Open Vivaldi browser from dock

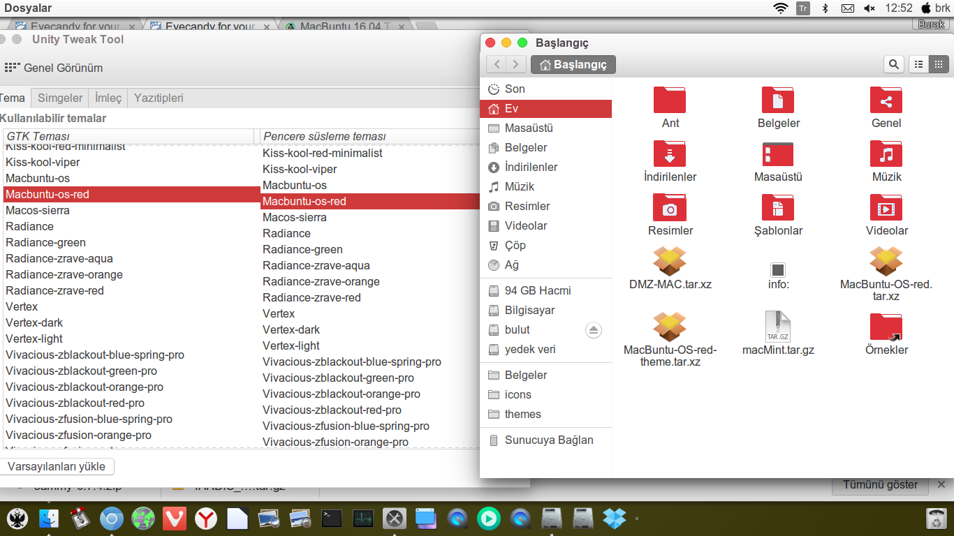(175, 518)
